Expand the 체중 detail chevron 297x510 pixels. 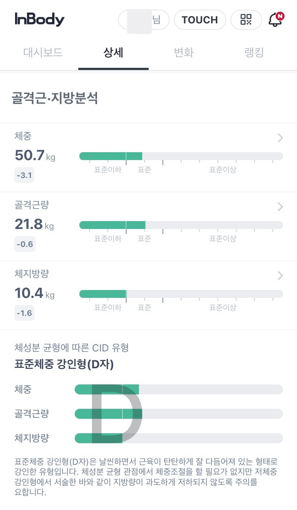[280, 138]
